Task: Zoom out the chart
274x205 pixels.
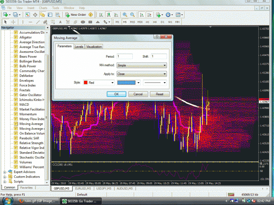Action: [x=132, y=15]
